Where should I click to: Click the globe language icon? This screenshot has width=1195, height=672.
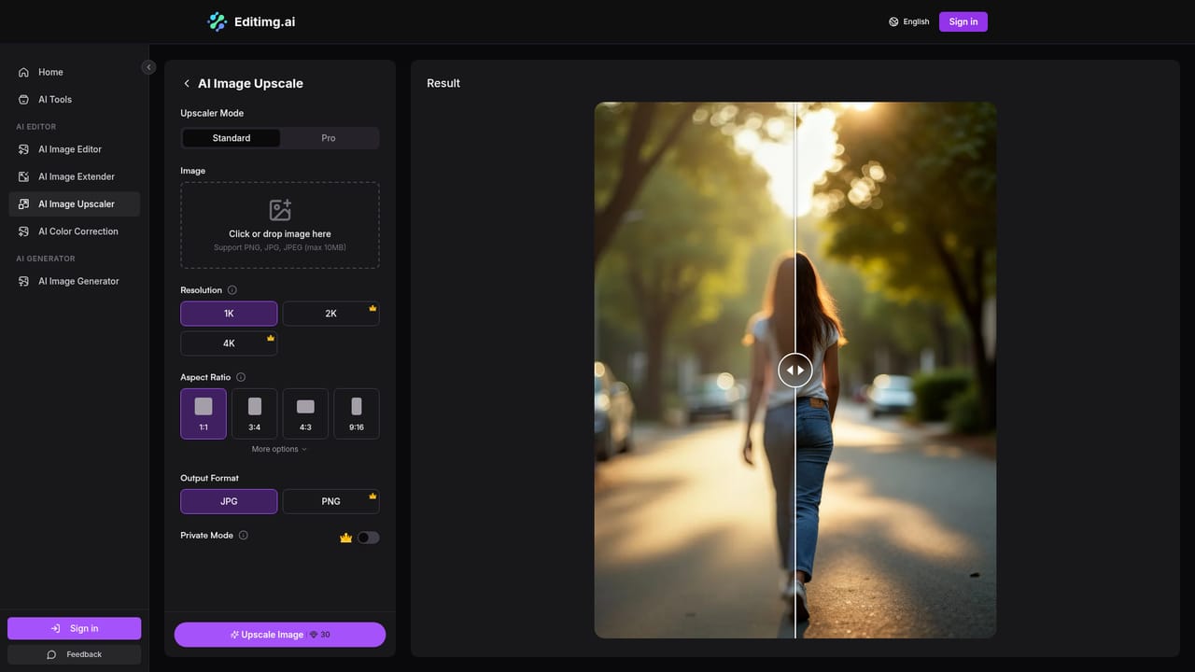[893, 21]
